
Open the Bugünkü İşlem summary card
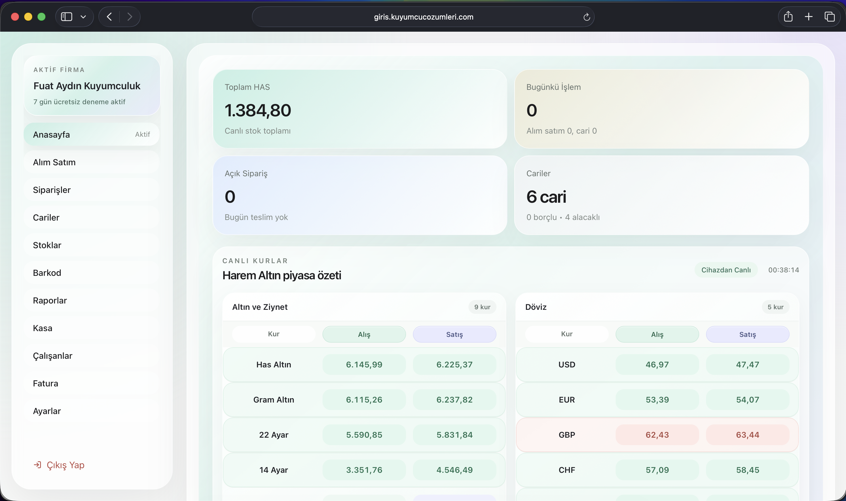[661, 109]
